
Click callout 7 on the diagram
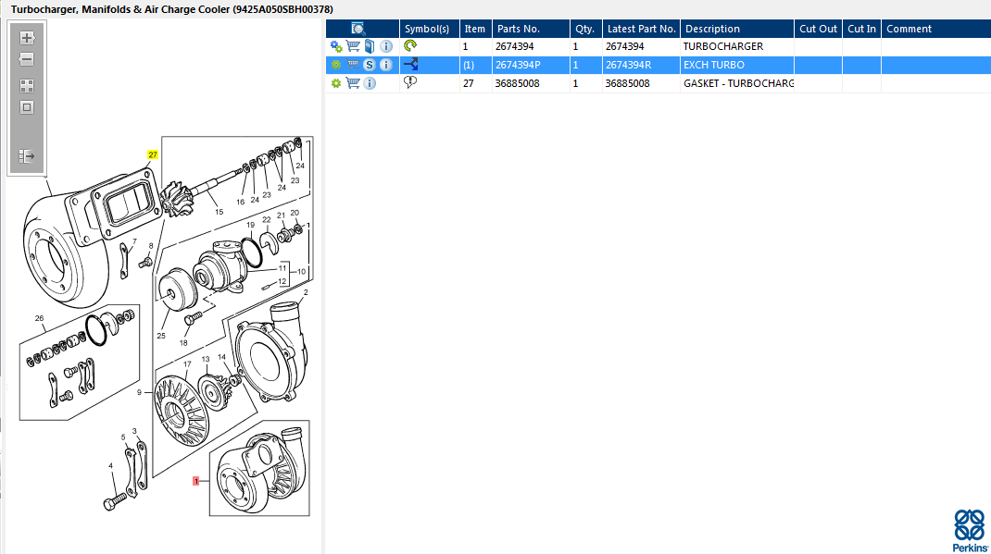coord(134,241)
